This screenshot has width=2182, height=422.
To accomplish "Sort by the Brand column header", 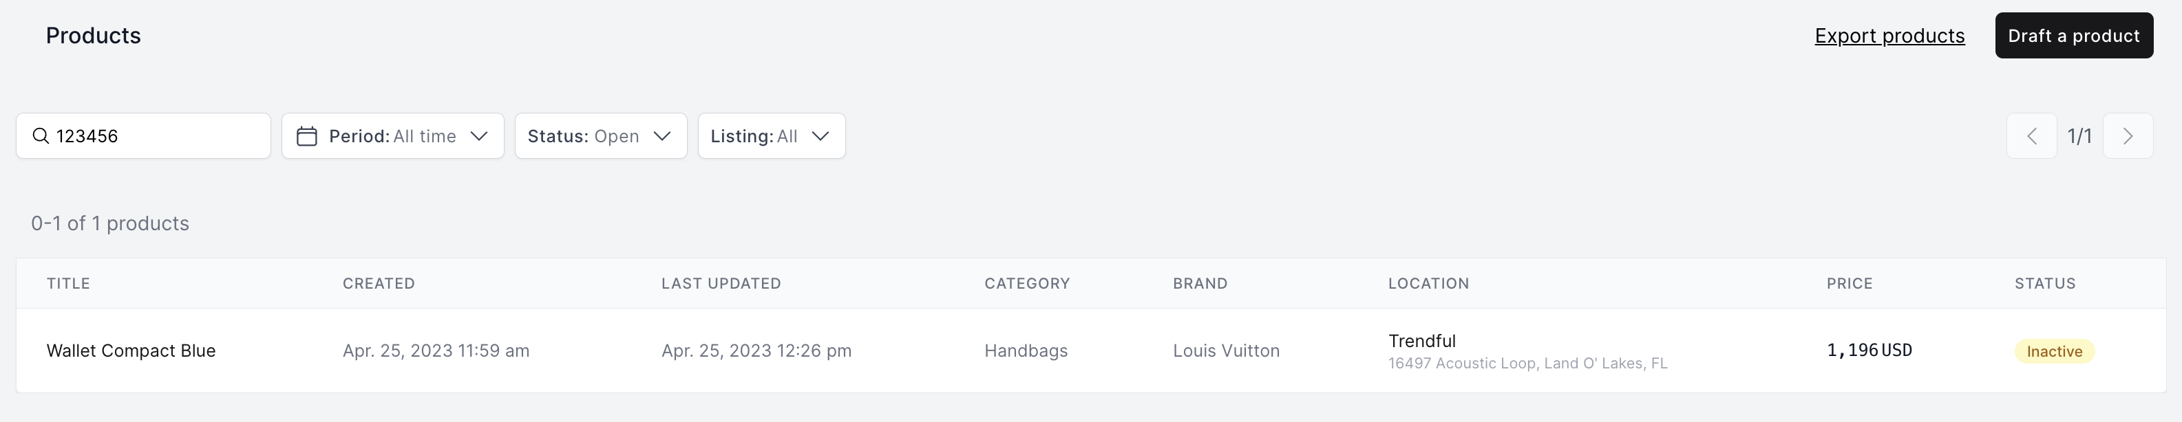I will point(1200,283).
